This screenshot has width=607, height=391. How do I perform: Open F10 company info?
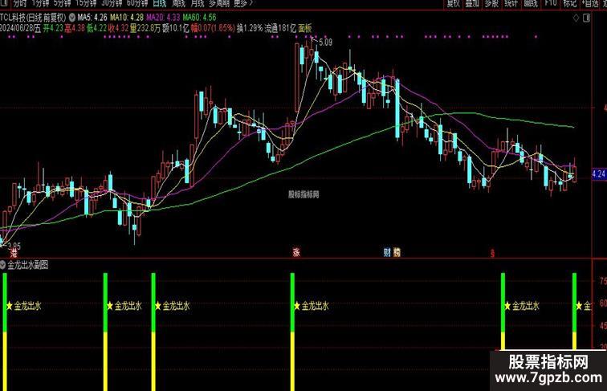point(550,3)
